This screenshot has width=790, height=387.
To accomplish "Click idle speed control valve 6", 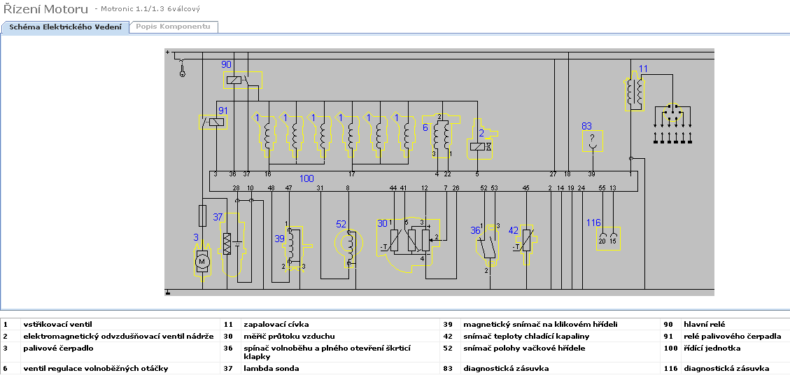I will click(441, 136).
